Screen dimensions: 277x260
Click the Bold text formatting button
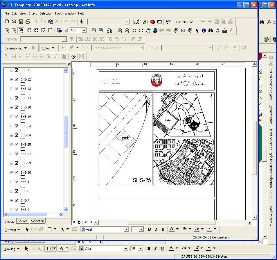(x=149, y=229)
